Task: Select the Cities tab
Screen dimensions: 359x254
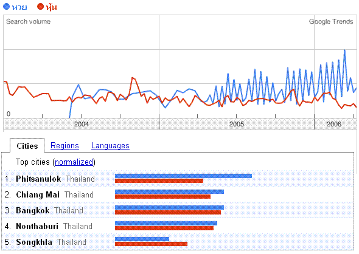Action: pyautogui.click(x=27, y=146)
